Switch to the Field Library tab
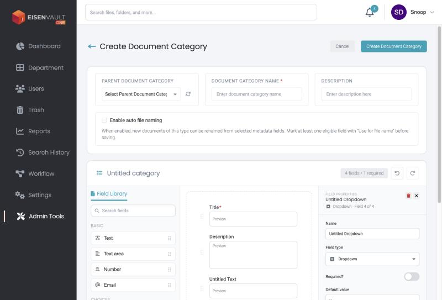 point(109,194)
